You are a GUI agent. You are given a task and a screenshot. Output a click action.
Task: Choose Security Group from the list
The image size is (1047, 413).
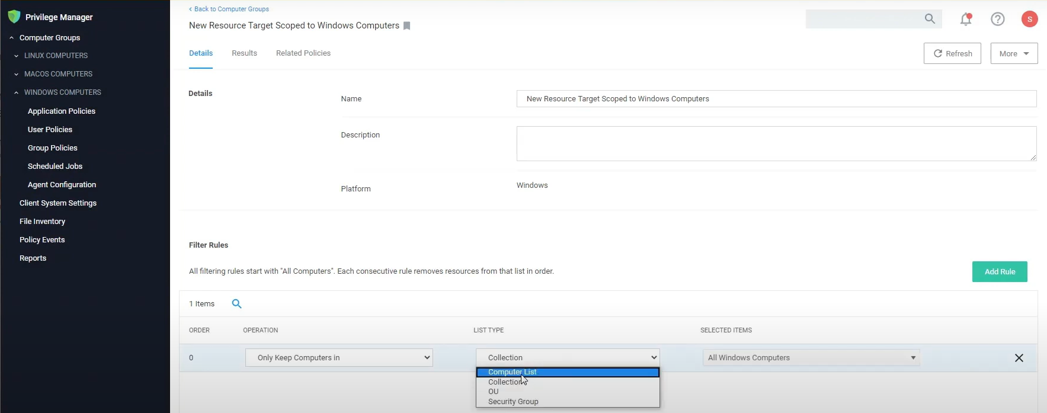coord(513,402)
